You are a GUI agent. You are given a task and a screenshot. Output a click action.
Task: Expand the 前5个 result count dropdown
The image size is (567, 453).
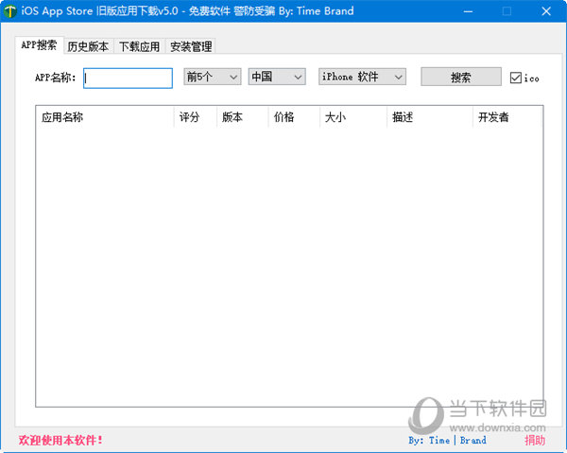(213, 77)
